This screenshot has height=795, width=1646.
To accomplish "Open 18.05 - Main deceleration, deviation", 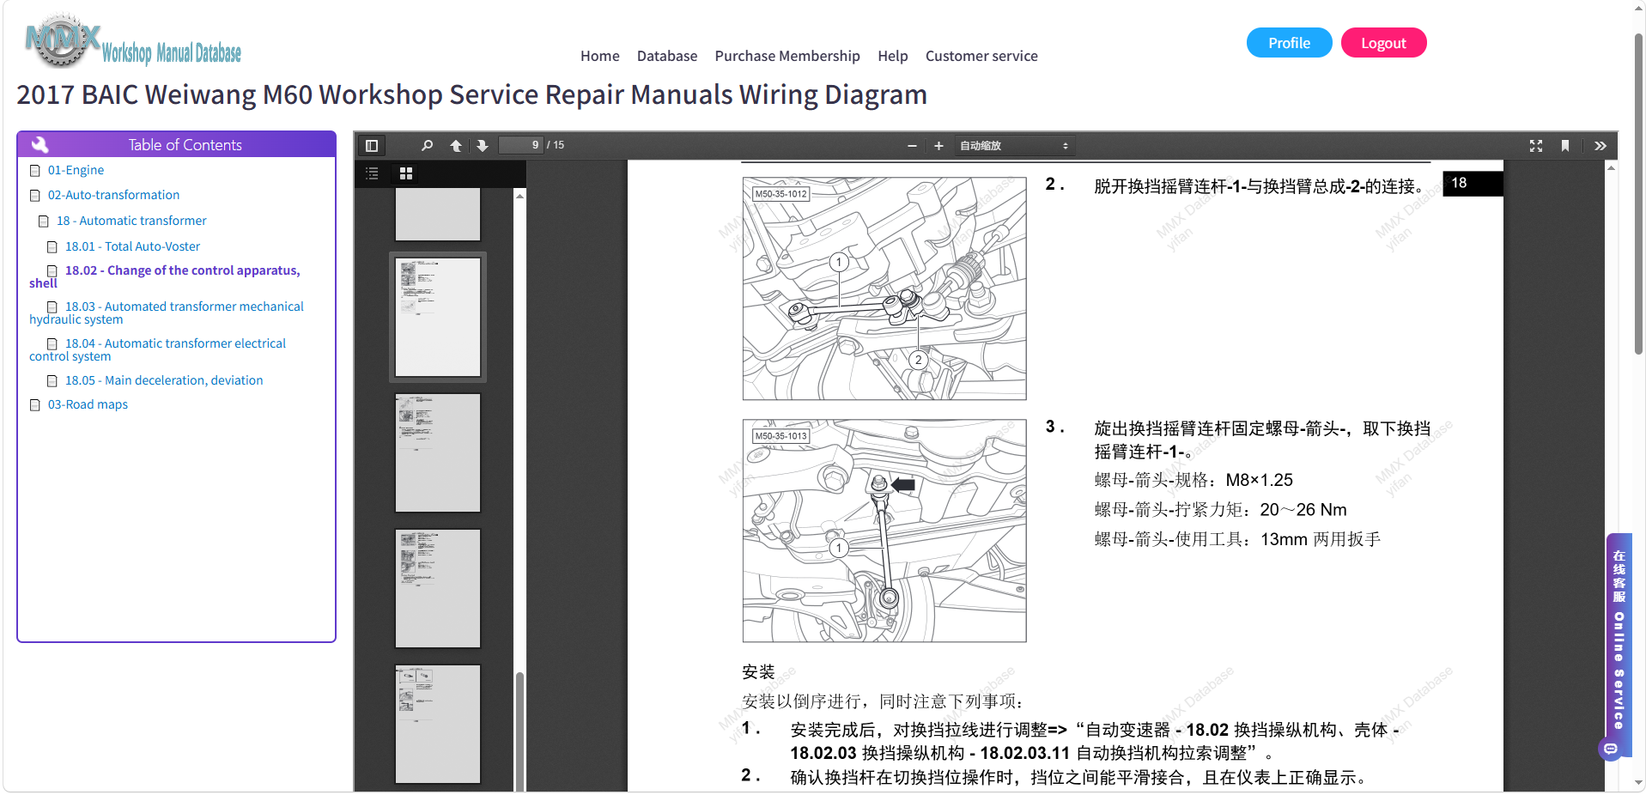I will click(x=164, y=380).
